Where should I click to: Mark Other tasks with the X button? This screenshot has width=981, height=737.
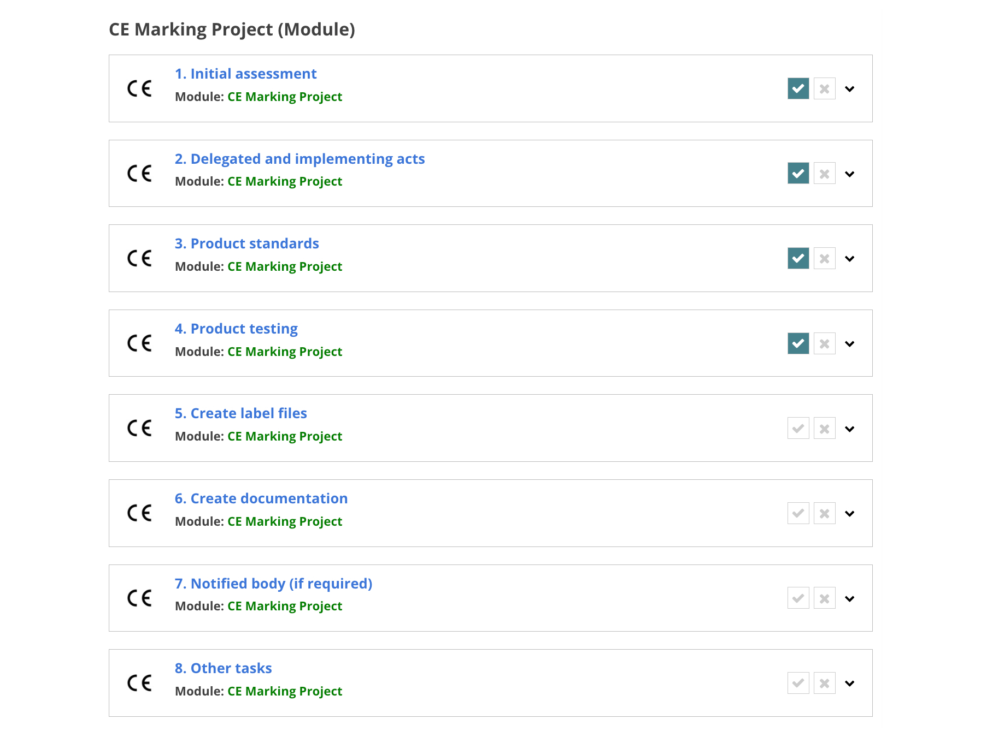[825, 683]
